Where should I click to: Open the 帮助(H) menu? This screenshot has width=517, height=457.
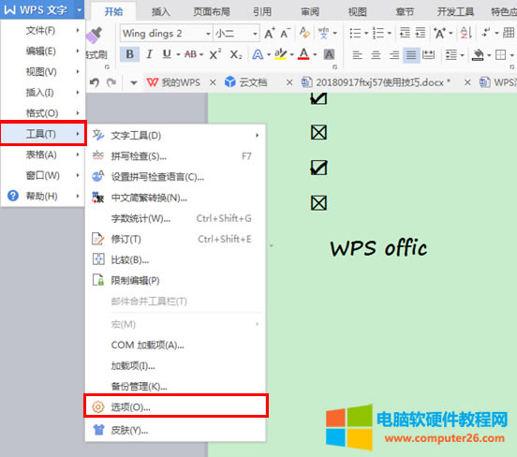(42, 196)
